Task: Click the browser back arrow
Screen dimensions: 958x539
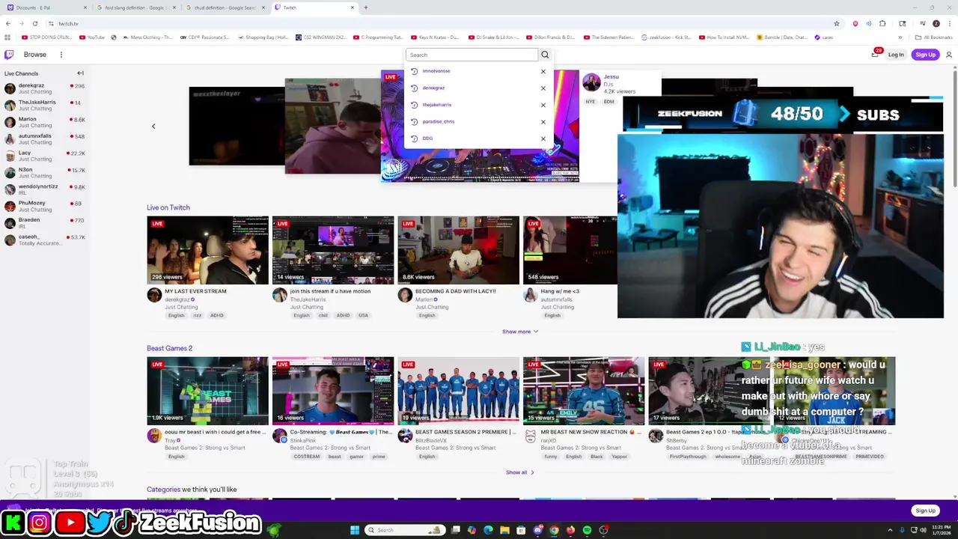Action: click(x=8, y=23)
